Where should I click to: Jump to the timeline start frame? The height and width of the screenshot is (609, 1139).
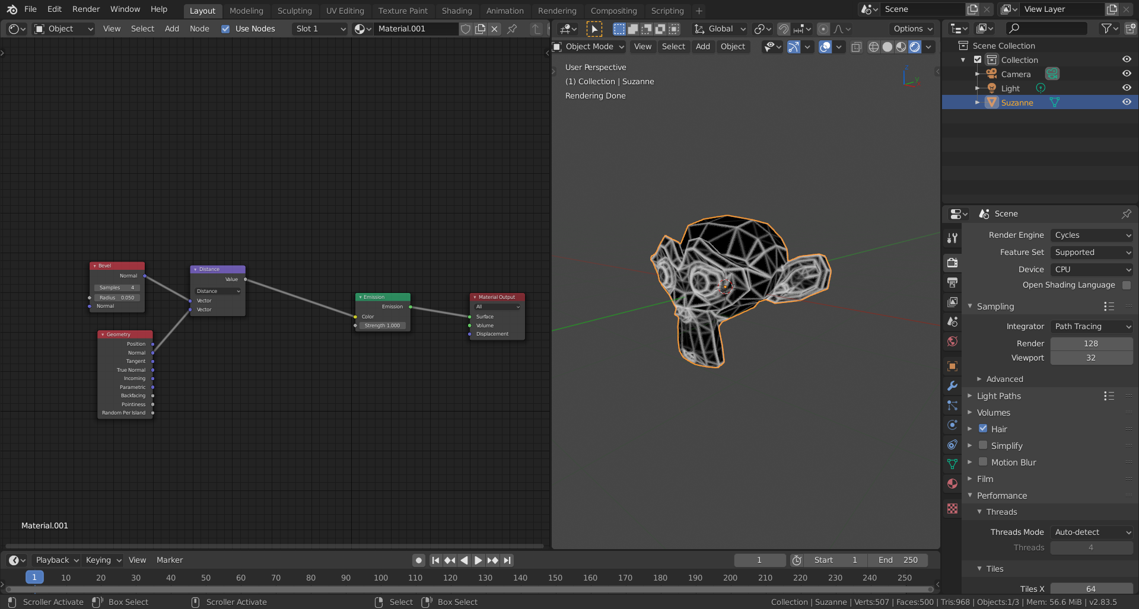435,560
